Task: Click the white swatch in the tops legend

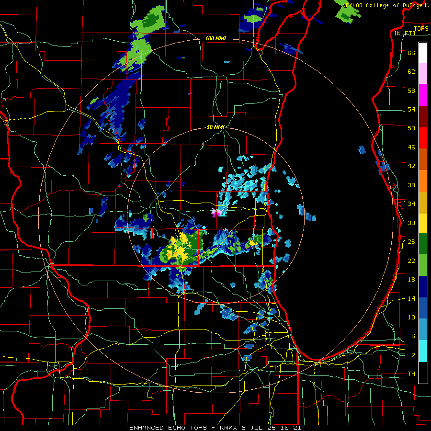Action: pos(423,53)
